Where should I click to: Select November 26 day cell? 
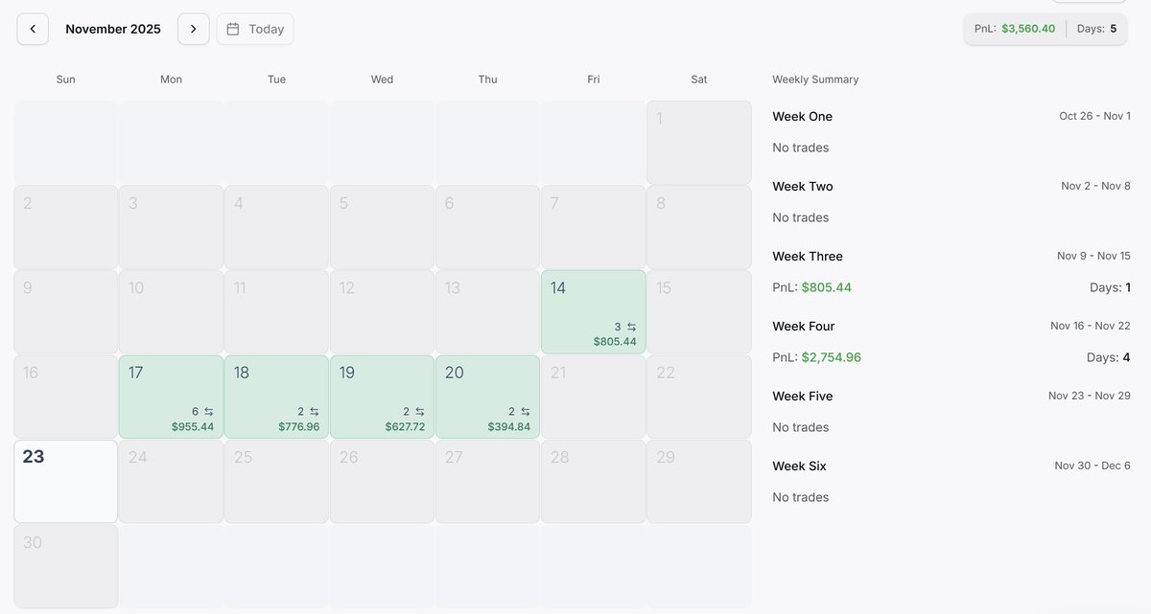pyautogui.click(x=383, y=482)
